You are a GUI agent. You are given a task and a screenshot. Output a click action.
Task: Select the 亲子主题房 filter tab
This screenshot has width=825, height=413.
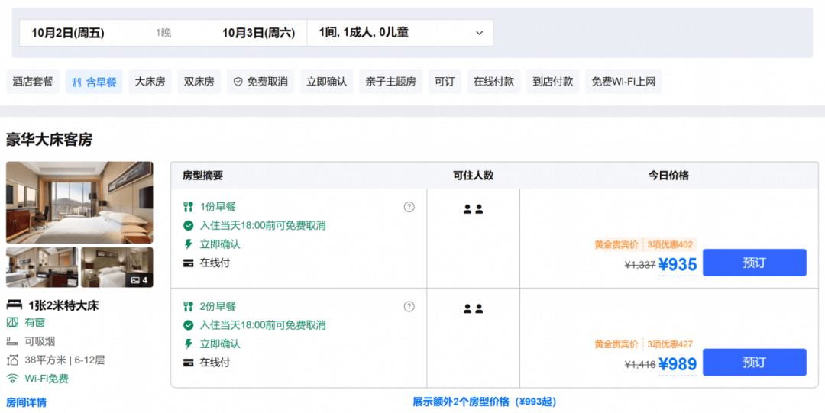pyautogui.click(x=391, y=82)
